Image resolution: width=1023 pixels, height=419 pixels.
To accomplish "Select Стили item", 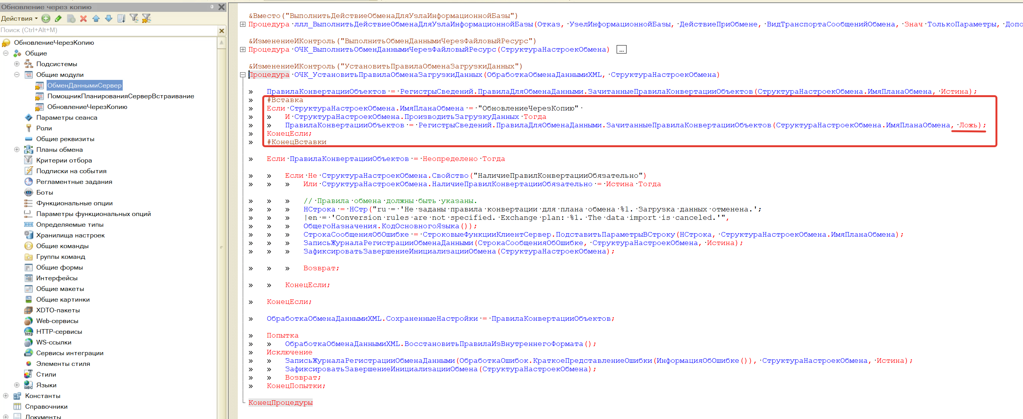I will pyautogui.click(x=46, y=375).
